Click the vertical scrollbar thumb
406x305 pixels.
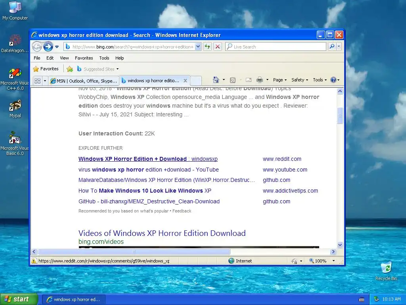point(340,116)
